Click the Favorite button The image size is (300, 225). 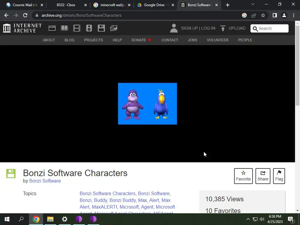(x=243, y=176)
